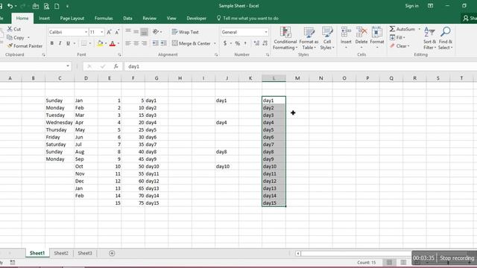Screen dimensions: 477x268
Task: Click the Undo icon in quick access toolbar
Action: pos(10,6)
